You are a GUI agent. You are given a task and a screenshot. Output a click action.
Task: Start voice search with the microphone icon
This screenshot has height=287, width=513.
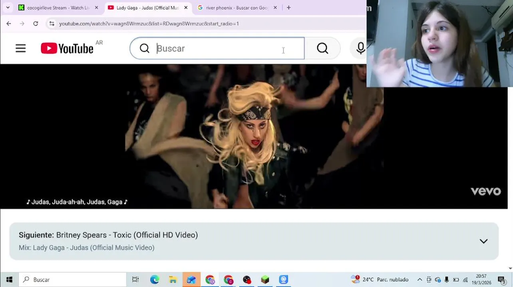click(x=360, y=48)
